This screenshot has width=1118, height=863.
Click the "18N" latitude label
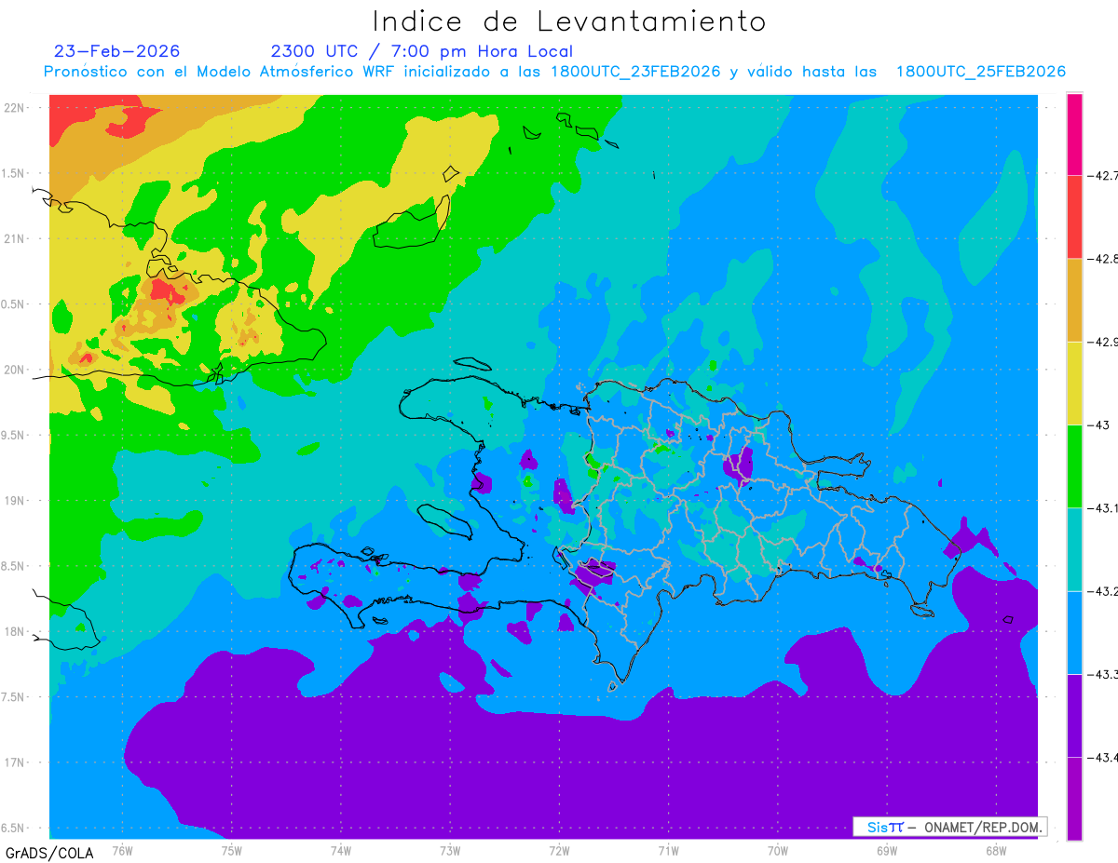[x=14, y=631]
